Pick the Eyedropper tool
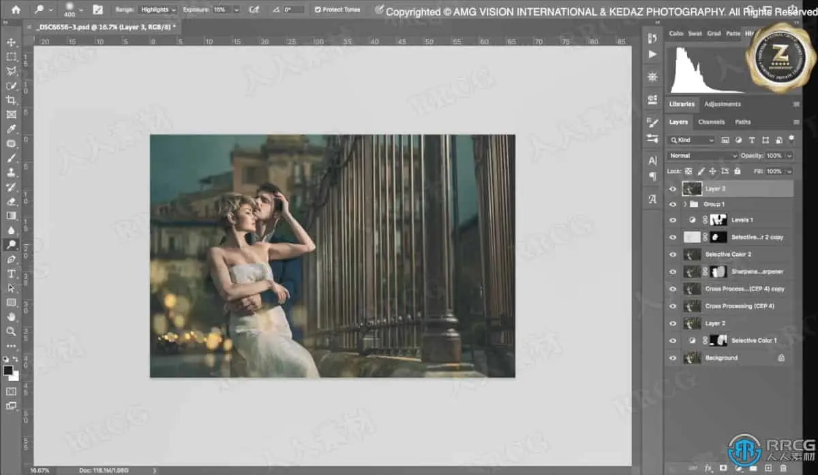The height and width of the screenshot is (475, 818). 12,129
